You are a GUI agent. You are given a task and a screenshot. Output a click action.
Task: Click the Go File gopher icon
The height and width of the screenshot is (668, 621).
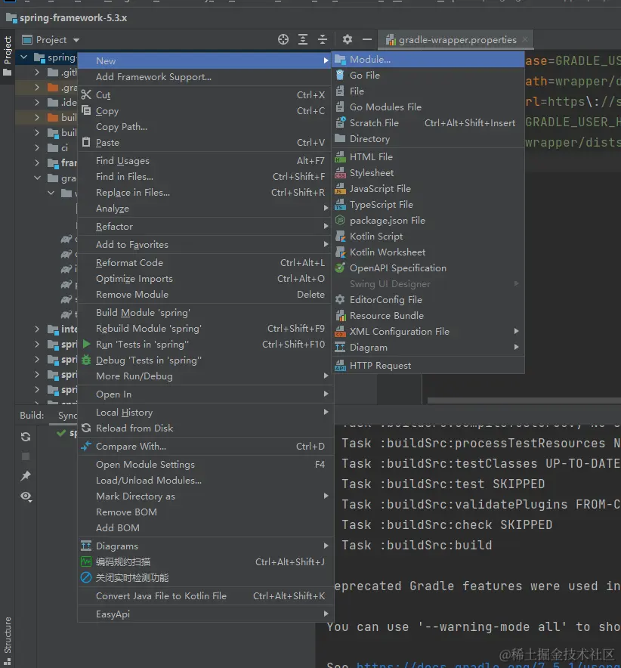click(340, 75)
